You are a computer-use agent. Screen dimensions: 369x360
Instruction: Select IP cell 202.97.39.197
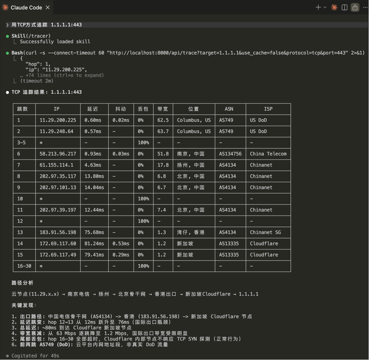(x=58, y=210)
